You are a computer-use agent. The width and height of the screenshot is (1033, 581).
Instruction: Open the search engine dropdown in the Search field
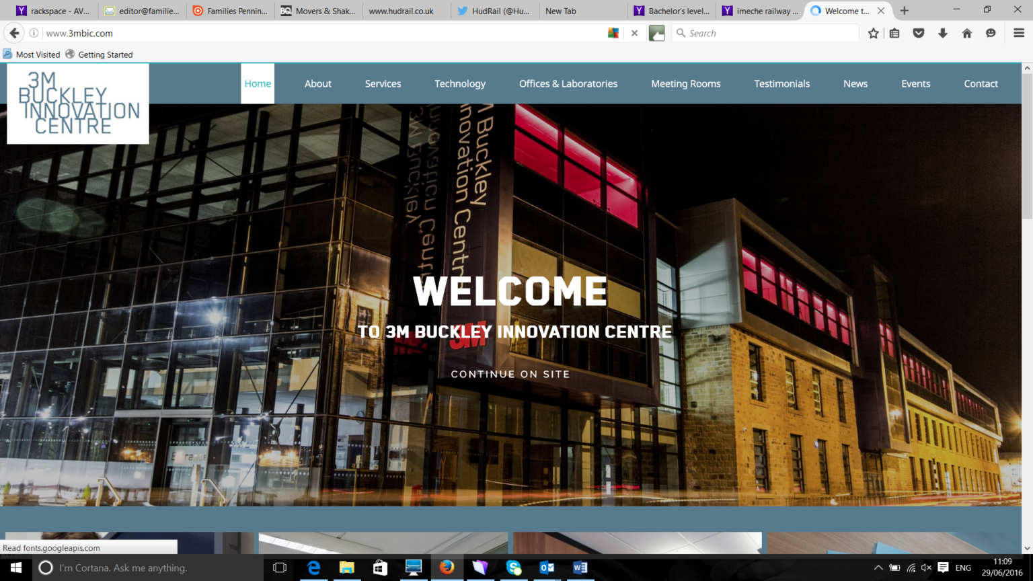click(681, 32)
